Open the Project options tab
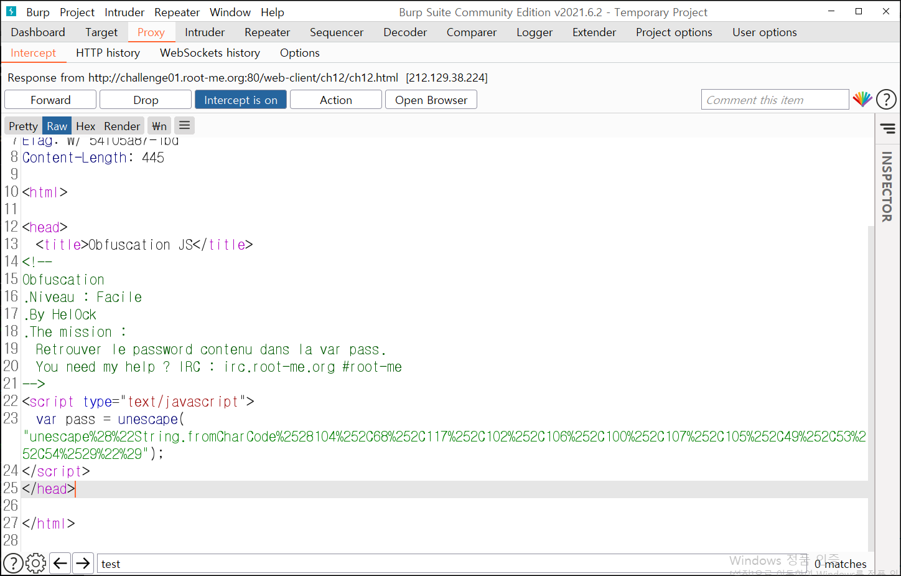The width and height of the screenshot is (901, 576). pos(674,32)
